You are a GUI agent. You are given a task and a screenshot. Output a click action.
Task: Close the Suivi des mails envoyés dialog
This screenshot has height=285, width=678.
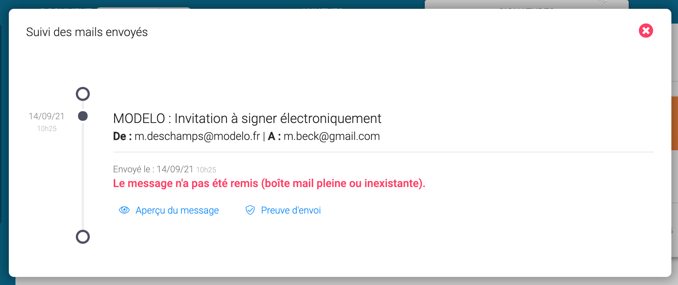646,31
